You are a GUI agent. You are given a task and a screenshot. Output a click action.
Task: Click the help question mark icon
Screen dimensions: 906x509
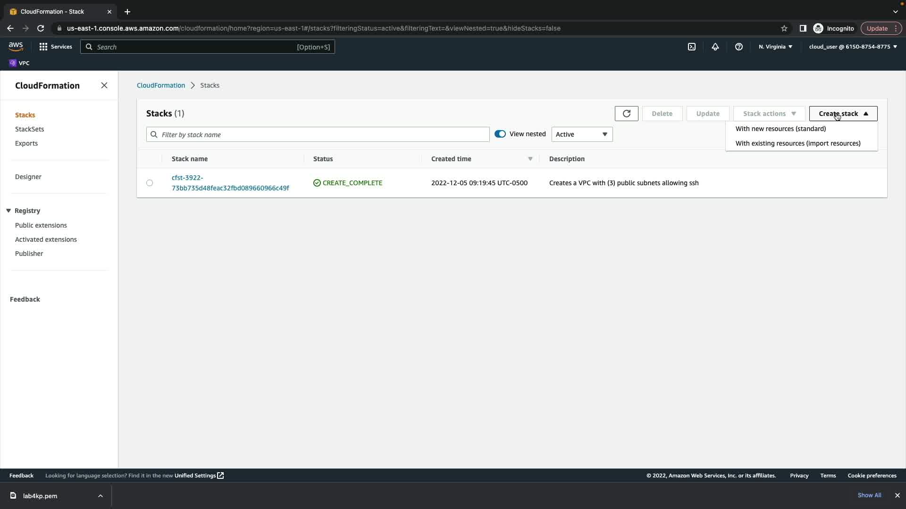(x=738, y=47)
